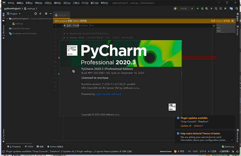Close the main.py editor tab
The height and width of the screenshot is (156, 241).
68,15
